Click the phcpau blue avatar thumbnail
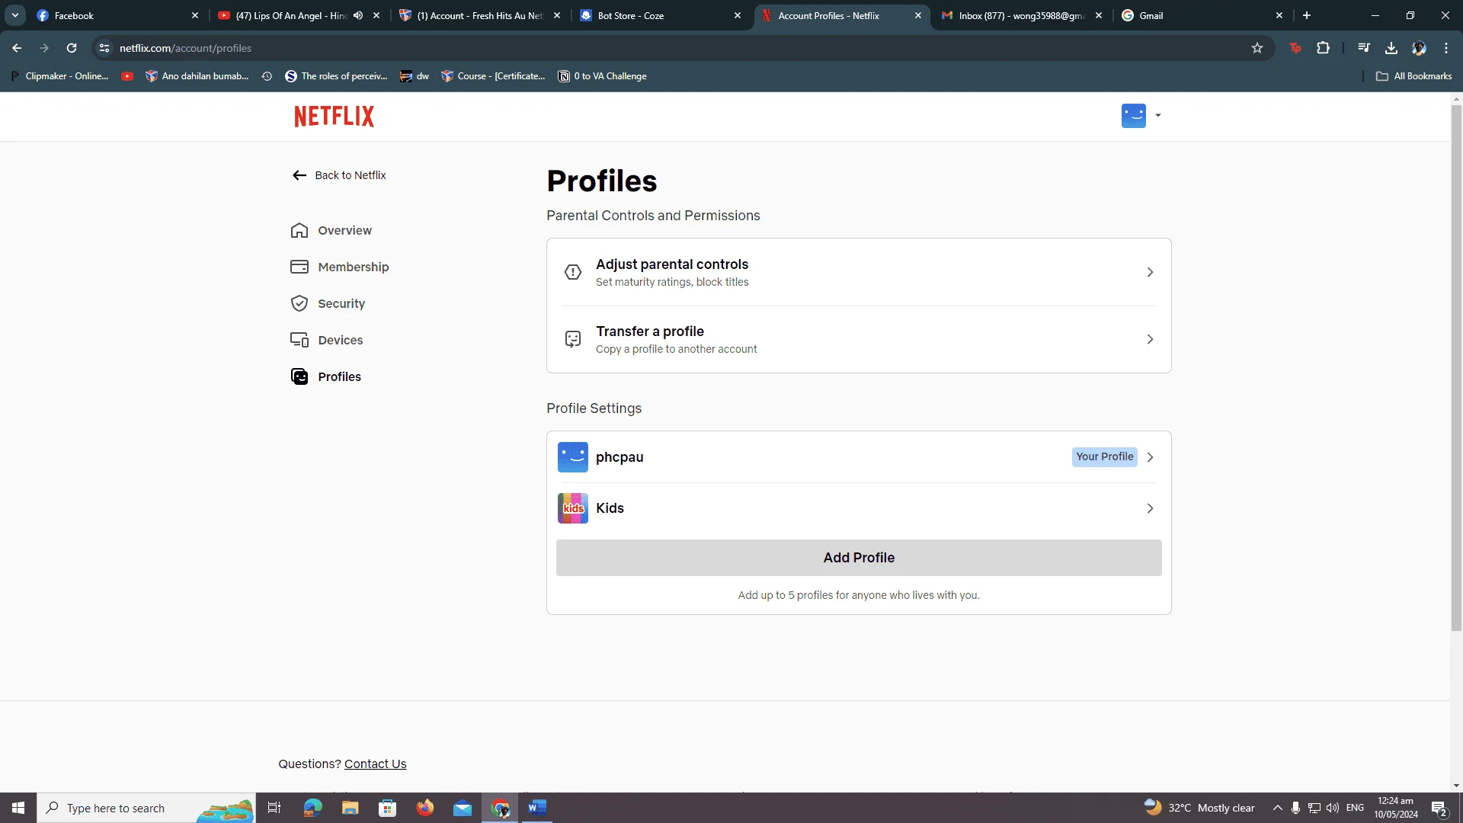The width and height of the screenshot is (1463, 823). (573, 457)
